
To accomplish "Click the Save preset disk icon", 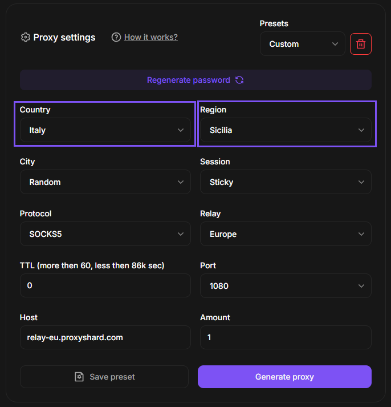I will [79, 377].
